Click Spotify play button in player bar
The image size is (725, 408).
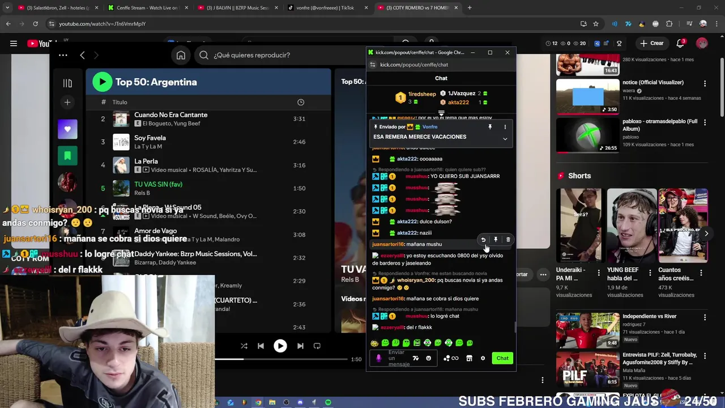point(280,346)
